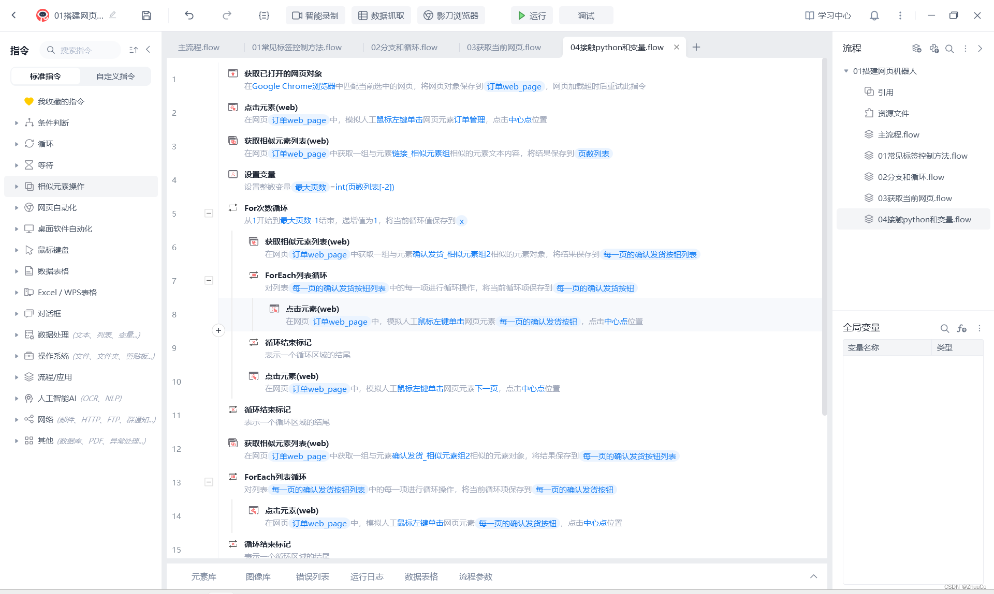This screenshot has height=594, width=994.
Task: Collapse the 指令 panel with chevron
Action: (x=149, y=50)
